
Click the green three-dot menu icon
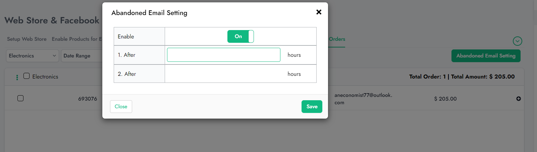[17, 78]
